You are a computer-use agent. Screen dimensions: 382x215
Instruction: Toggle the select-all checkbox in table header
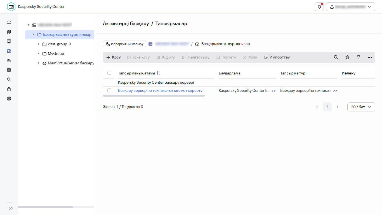109,73
